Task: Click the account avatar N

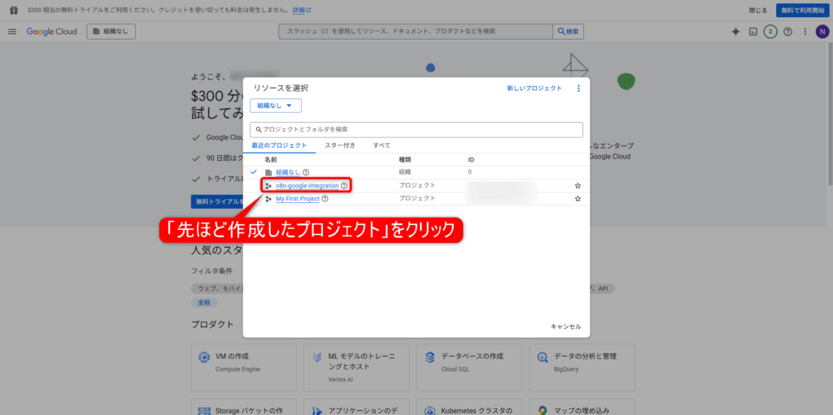Action: [x=821, y=32]
